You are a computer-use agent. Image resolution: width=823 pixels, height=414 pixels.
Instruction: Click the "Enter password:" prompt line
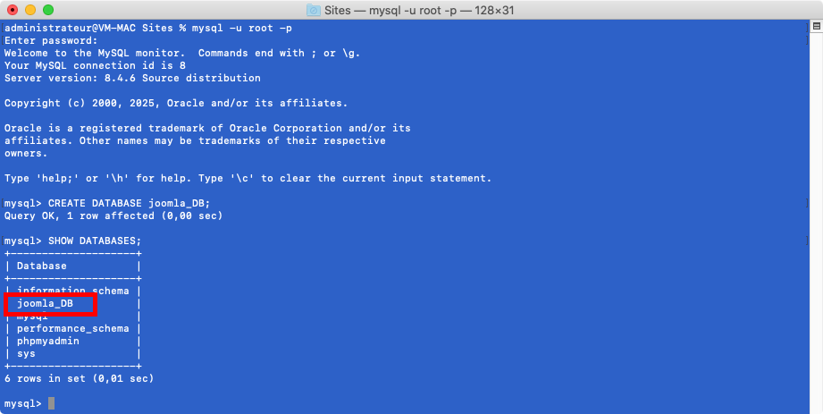[x=51, y=40]
